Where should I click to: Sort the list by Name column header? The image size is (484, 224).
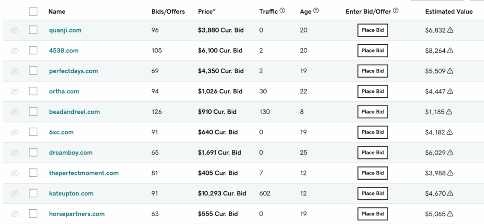tap(57, 11)
